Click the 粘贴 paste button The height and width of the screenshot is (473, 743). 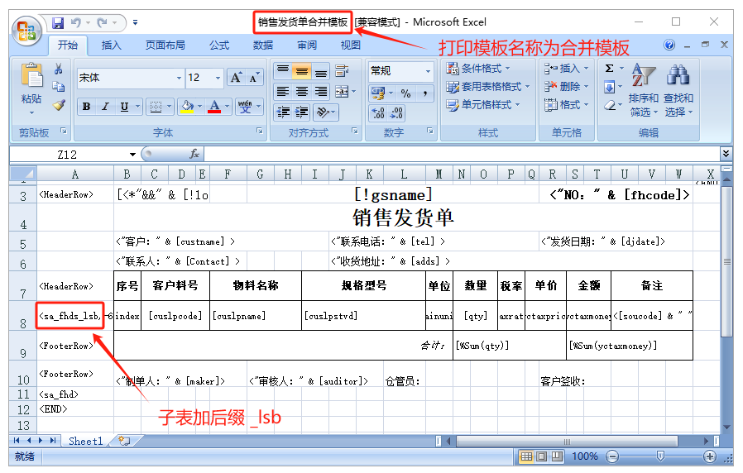click(31, 87)
